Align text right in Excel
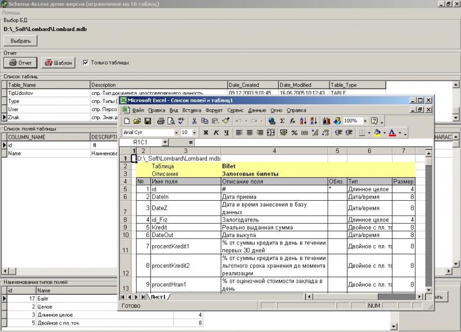 [260, 133]
